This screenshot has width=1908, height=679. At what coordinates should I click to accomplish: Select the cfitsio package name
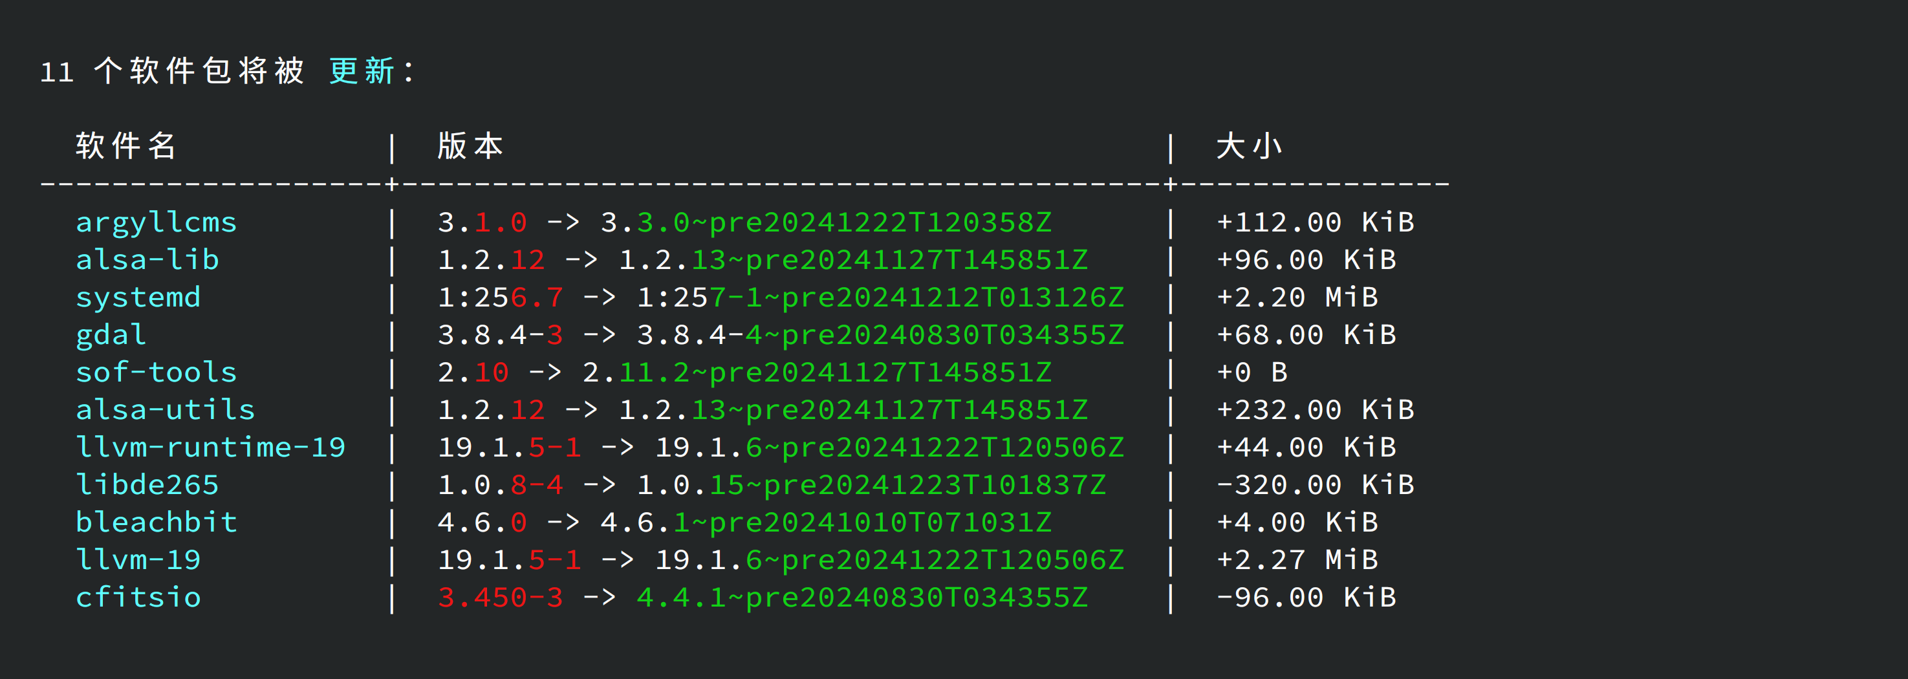(x=138, y=598)
